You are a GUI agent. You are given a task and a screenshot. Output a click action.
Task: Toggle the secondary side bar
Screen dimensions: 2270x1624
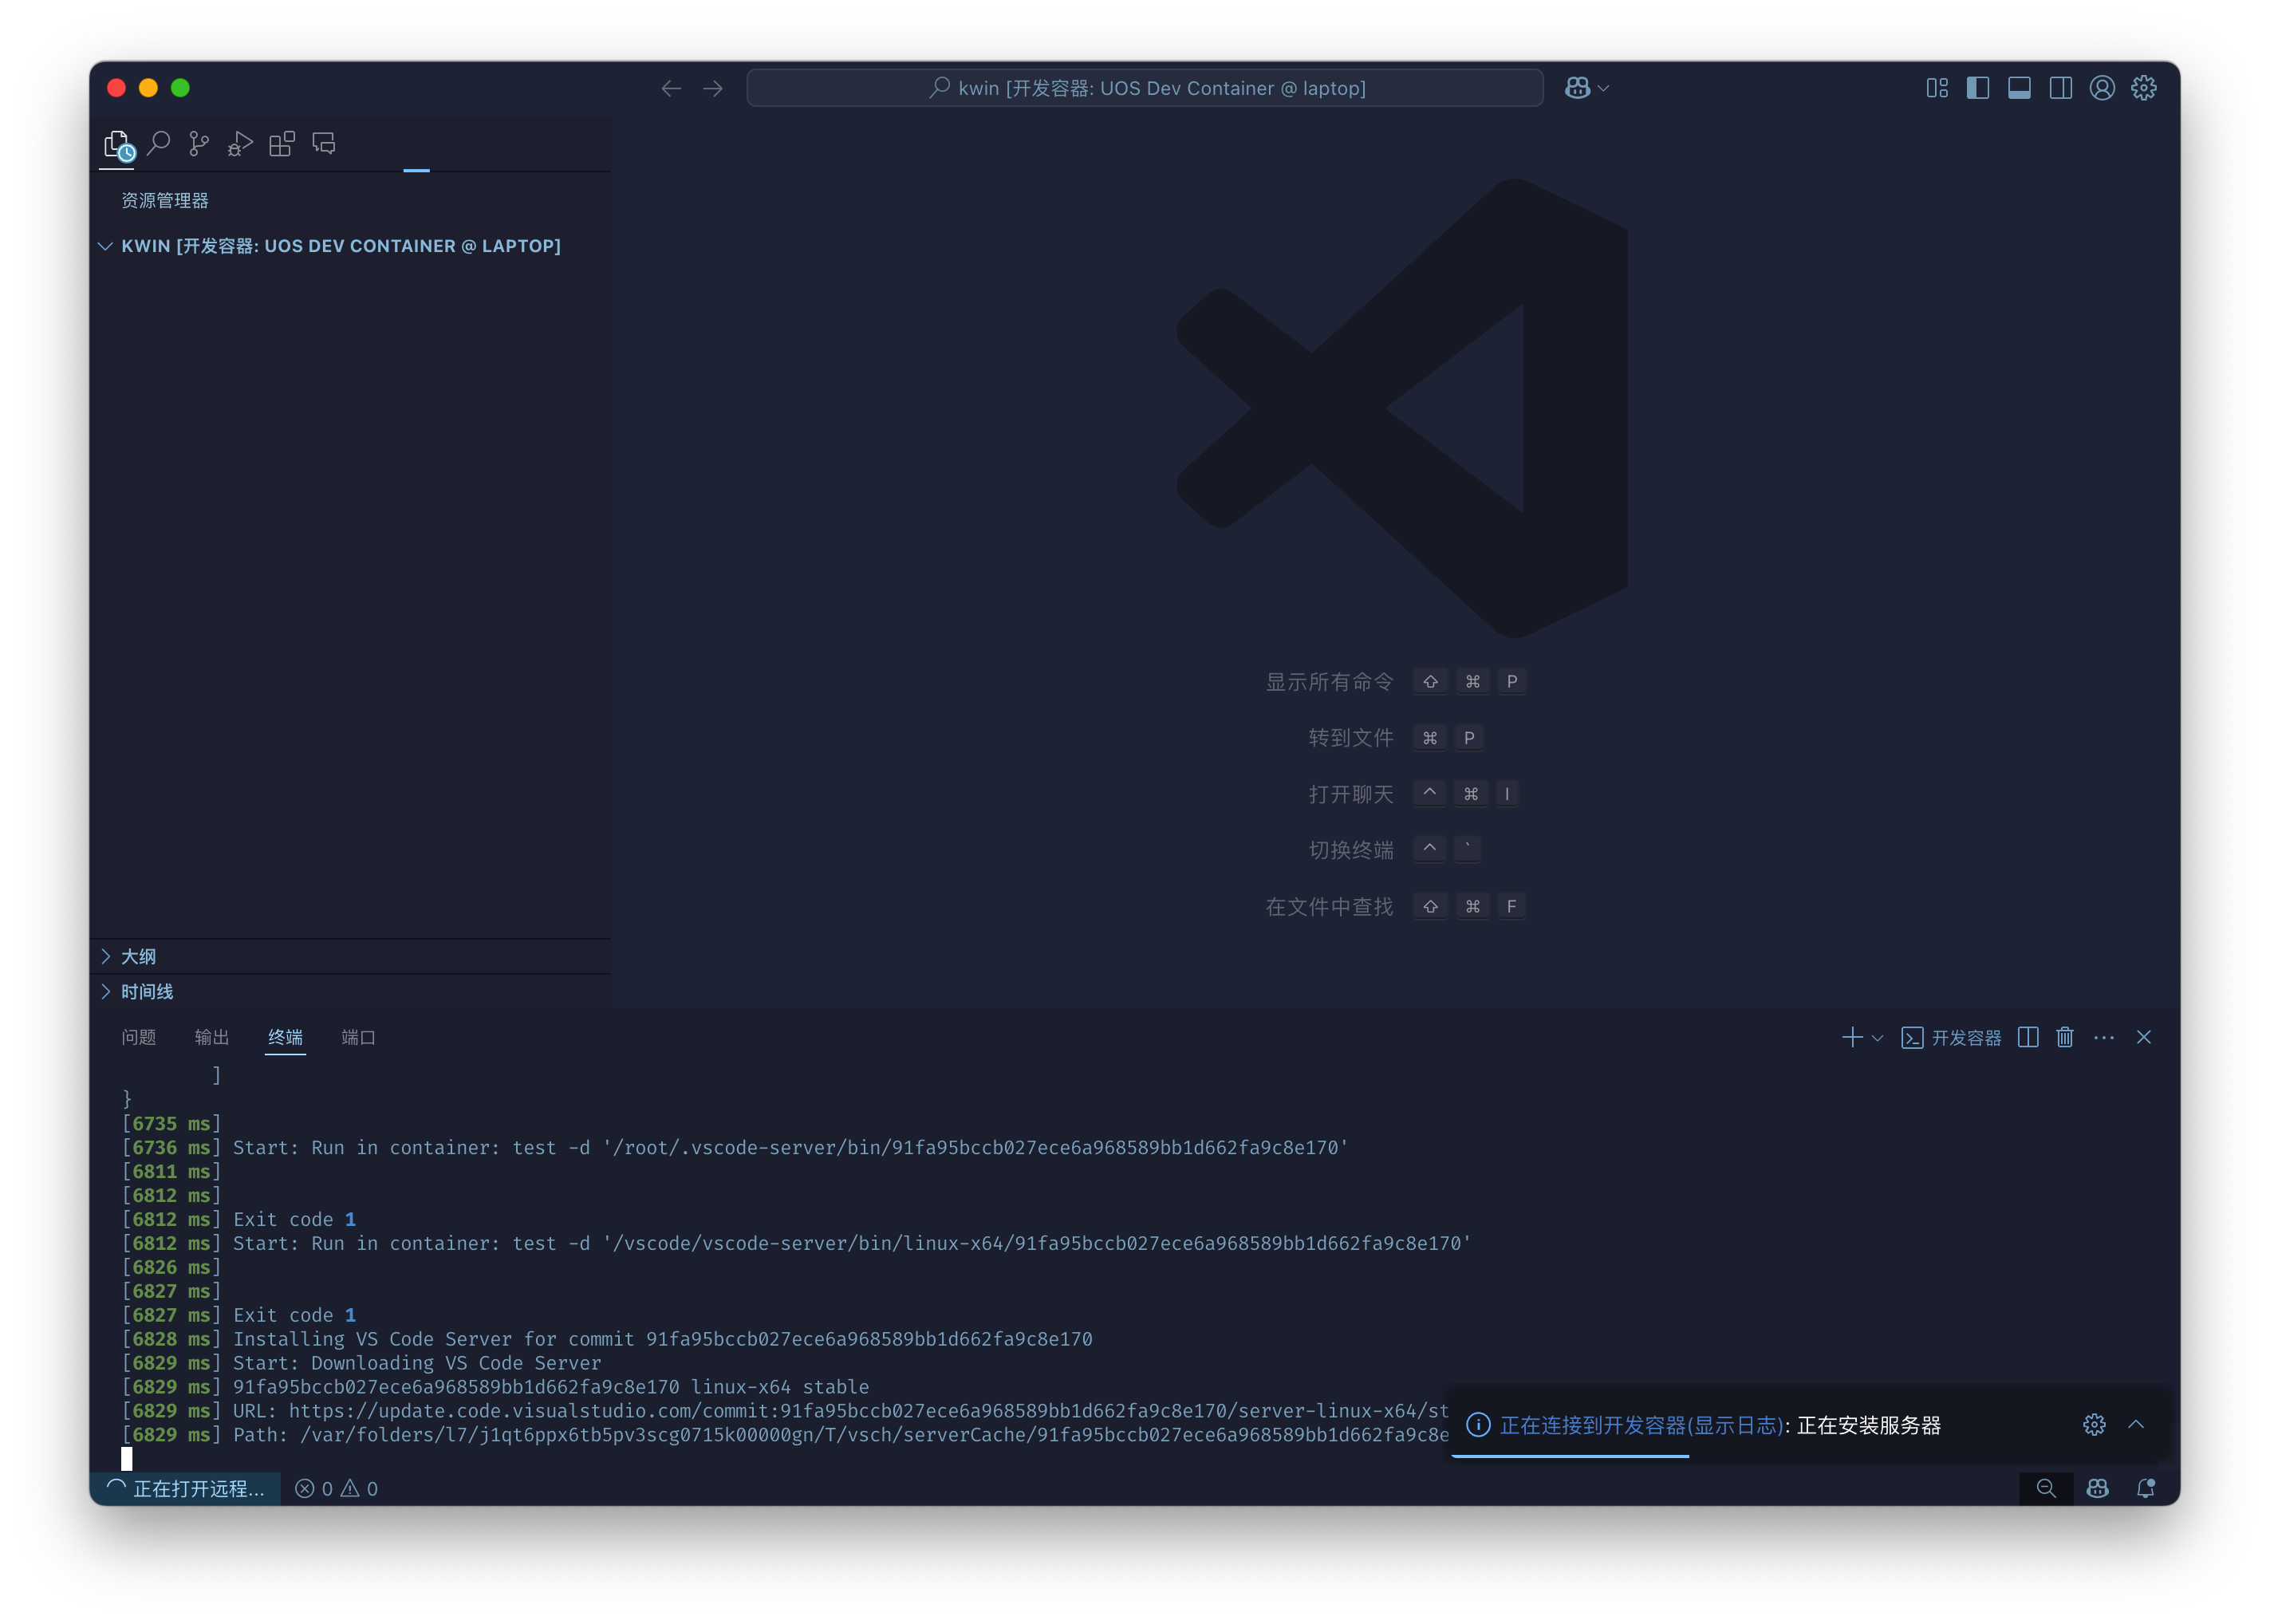coord(2060,88)
